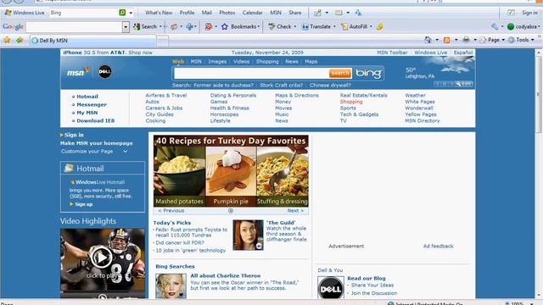The height and width of the screenshot is (305, 543).
Task: Click into the Google toolbar search box
Action: point(74,26)
